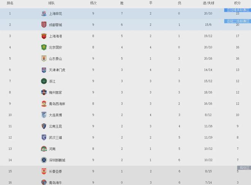Screen dimensions: 251x185
Task: Select the 进/失球 goals column header
Action: [208, 3]
